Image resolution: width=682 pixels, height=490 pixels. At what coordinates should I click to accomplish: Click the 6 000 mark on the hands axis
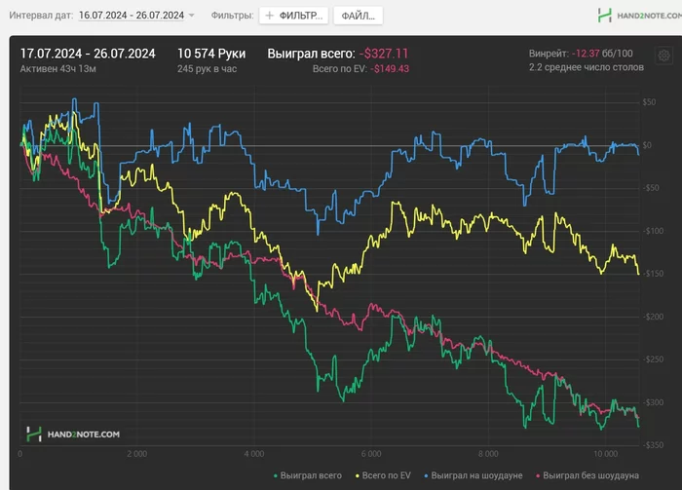(x=370, y=453)
